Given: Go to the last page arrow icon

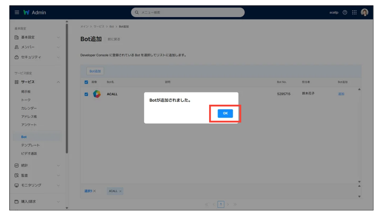Looking at the screenshot, I should (235, 204).
